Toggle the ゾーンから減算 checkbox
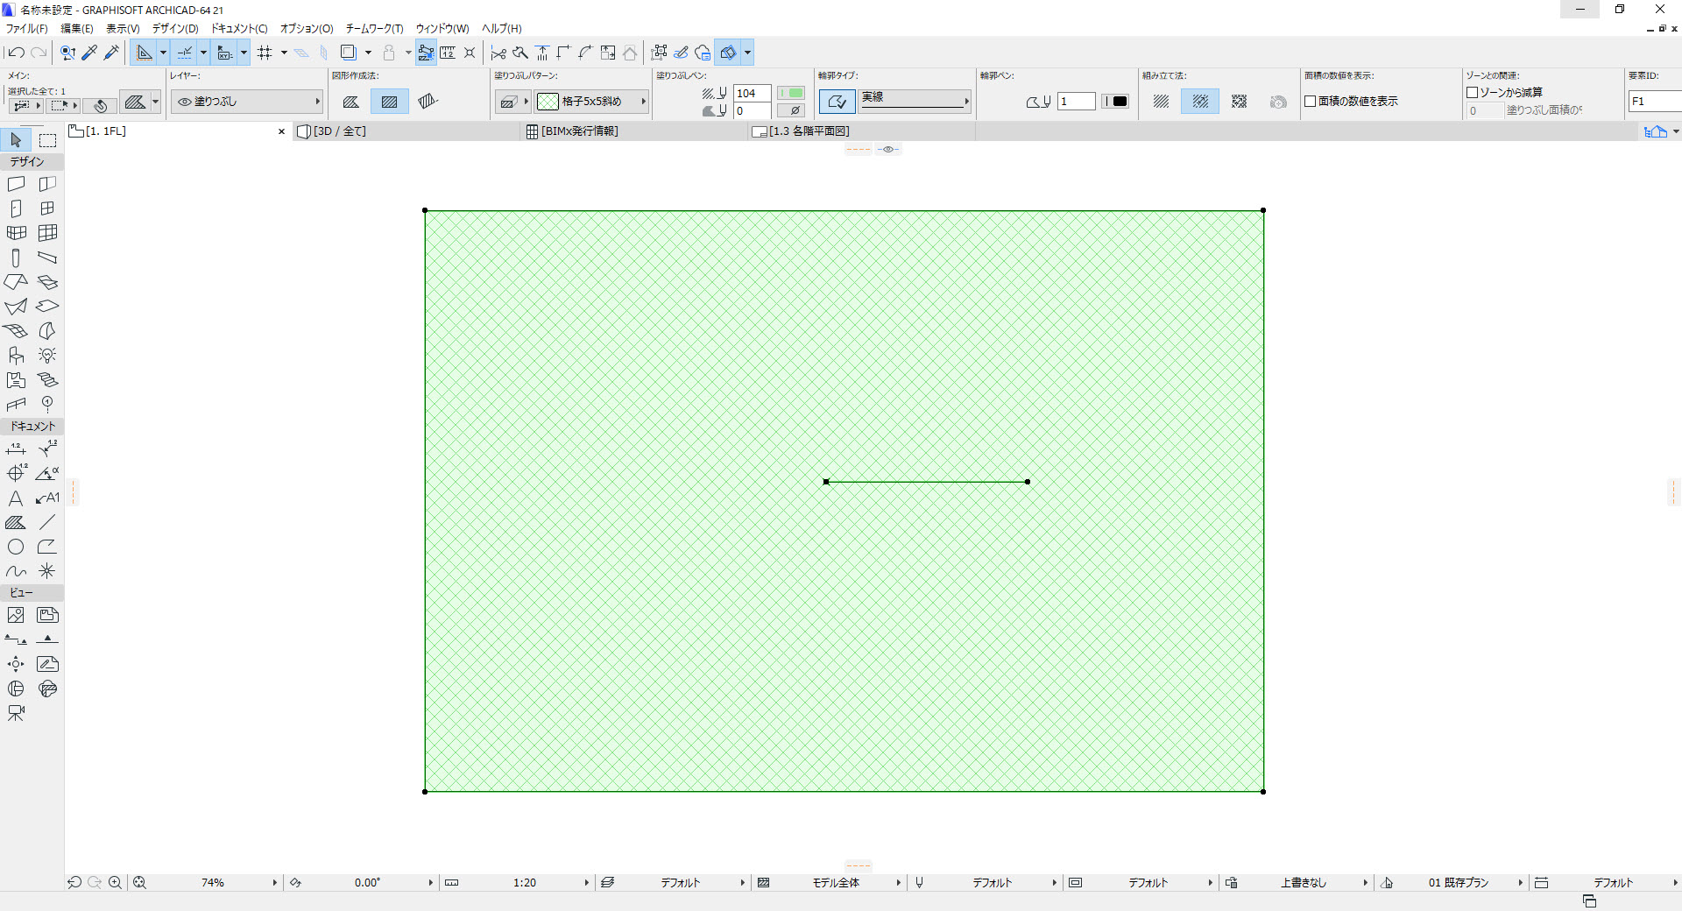Screen dimensions: 1682x911 point(1473,92)
